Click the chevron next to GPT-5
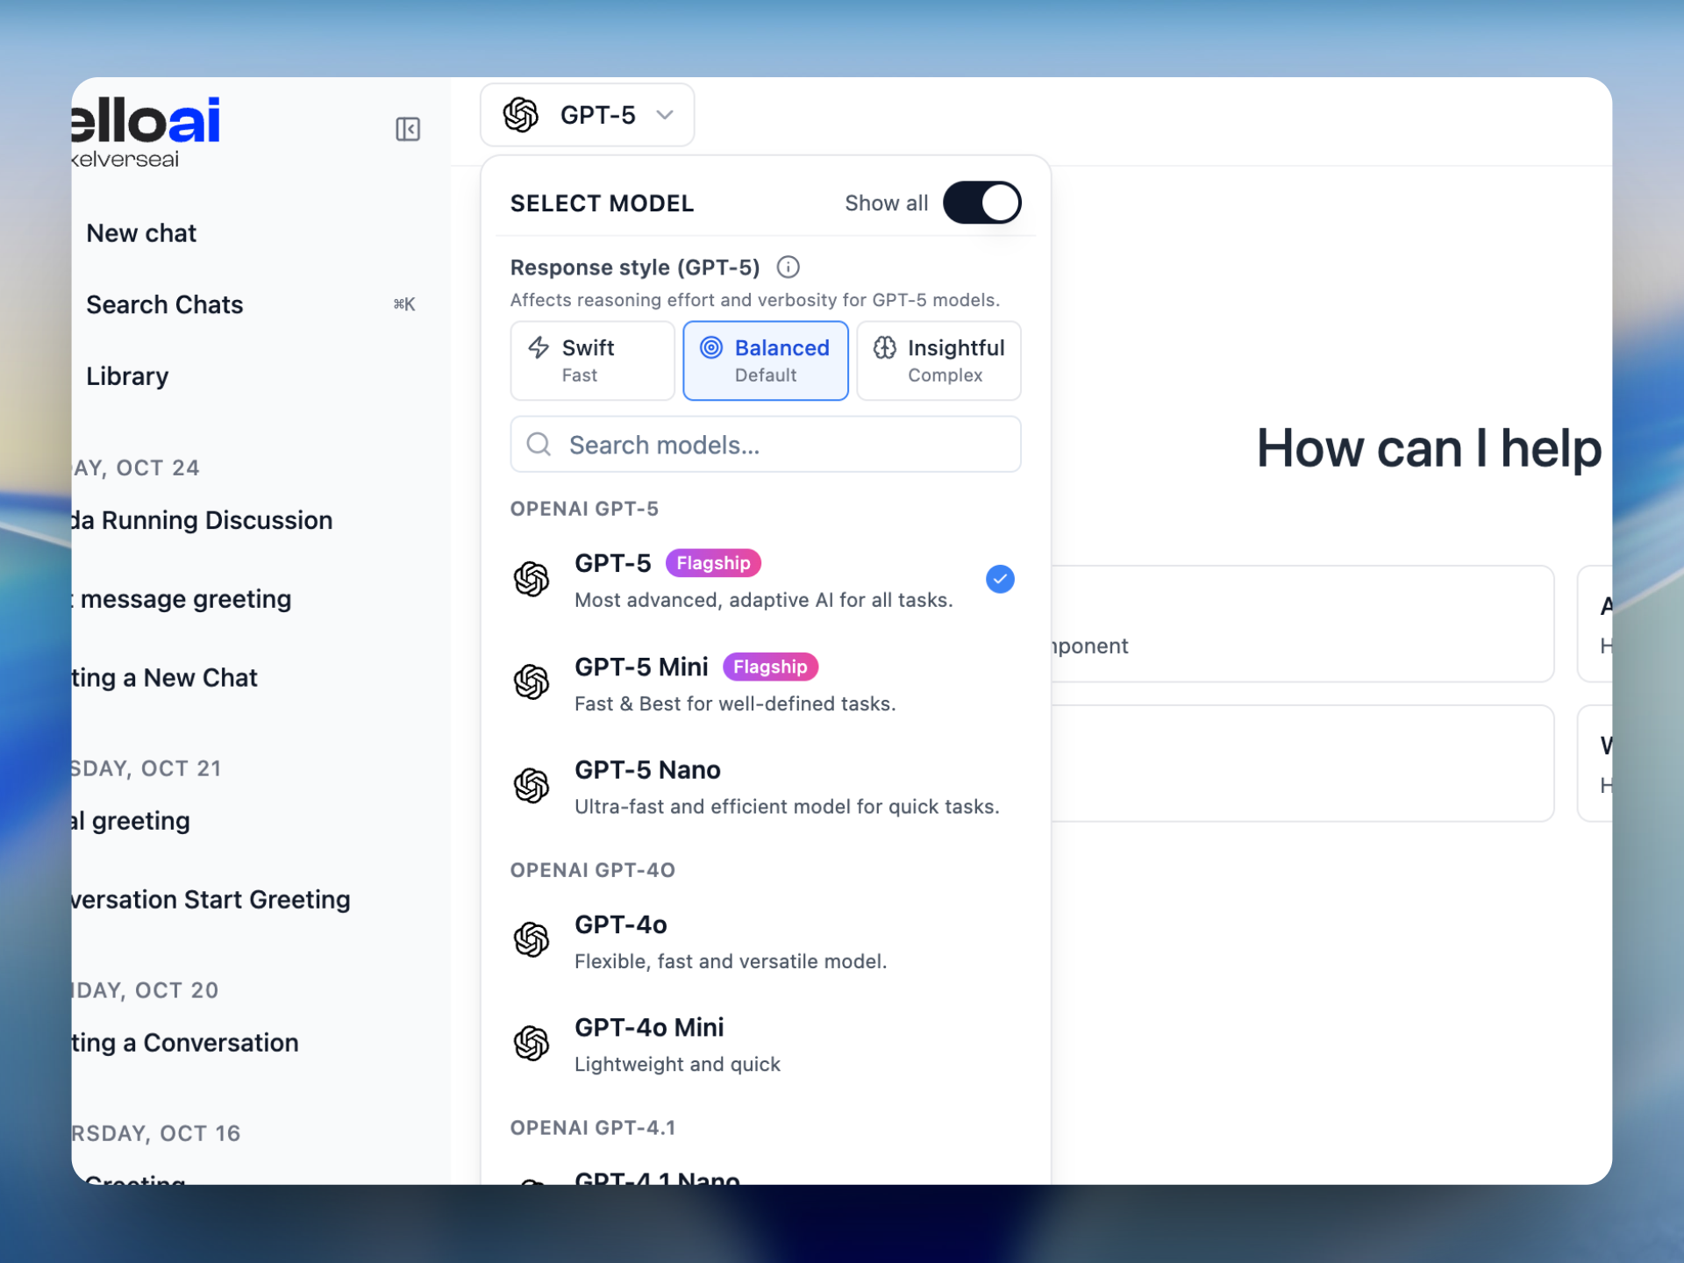The image size is (1684, 1263). click(665, 115)
